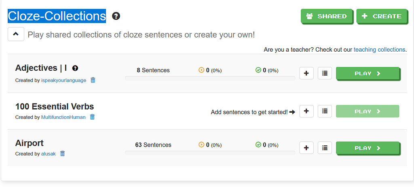Click the Adjectives collection progress bar
This screenshot has height=187, width=414.
(210, 78)
